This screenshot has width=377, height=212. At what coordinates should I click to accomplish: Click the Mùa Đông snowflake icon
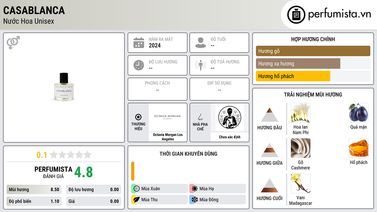tap(195, 199)
